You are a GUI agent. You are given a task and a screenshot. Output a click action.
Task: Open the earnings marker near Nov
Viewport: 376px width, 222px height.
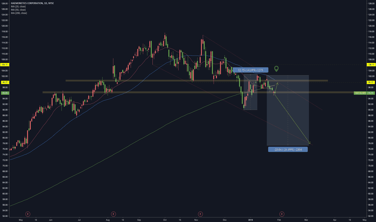coord(200,214)
